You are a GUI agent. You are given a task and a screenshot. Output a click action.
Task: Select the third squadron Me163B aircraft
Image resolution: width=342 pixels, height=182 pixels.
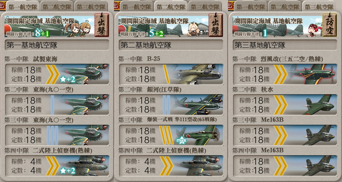coord(285,135)
